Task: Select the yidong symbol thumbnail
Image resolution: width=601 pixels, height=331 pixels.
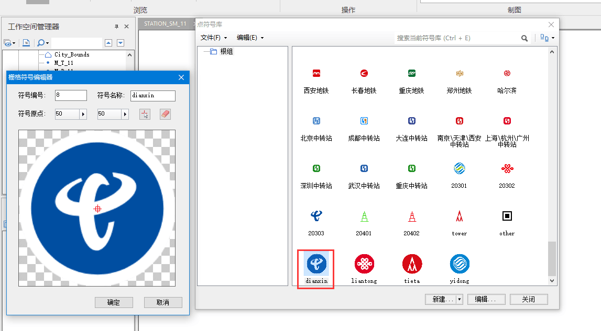Action: tap(460, 264)
